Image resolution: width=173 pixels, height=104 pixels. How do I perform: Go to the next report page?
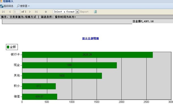pyautogui.click(x=30, y=12)
